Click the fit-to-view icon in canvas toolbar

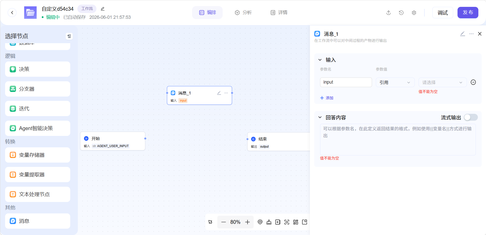287,222
